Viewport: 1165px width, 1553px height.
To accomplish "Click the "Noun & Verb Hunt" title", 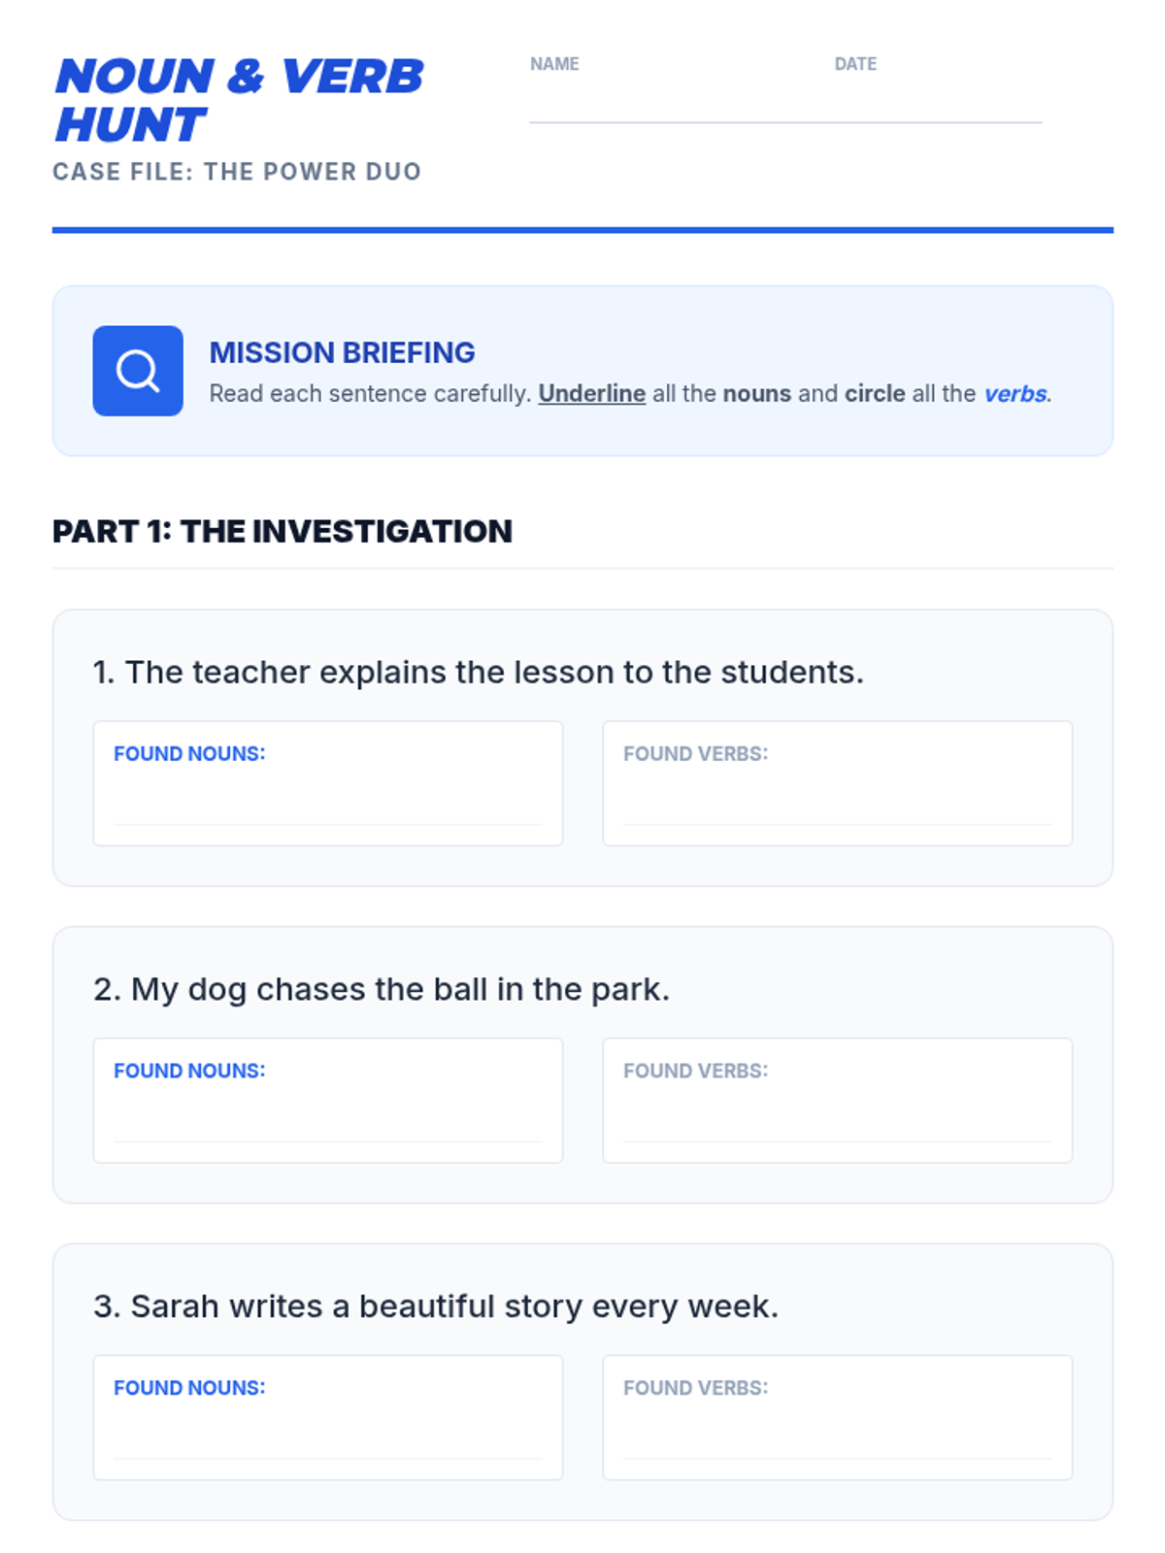I will coord(238,101).
